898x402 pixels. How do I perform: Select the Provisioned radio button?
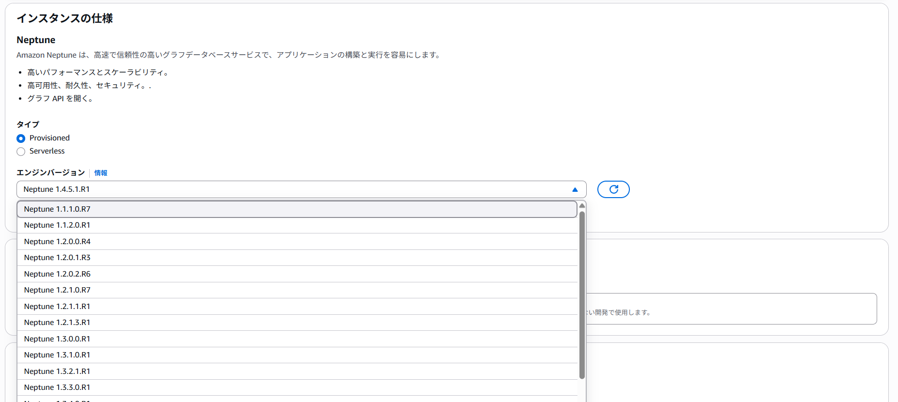(21, 139)
